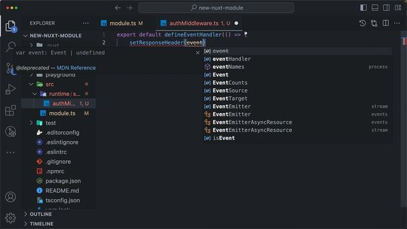Viewport: 407px width, 229px height.
Task: Toggle the primary side bar visibility
Action: coord(363,8)
